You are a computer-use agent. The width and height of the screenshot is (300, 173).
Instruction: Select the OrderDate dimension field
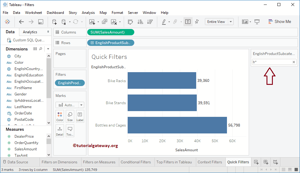pyautogui.click(x=23, y=113)
